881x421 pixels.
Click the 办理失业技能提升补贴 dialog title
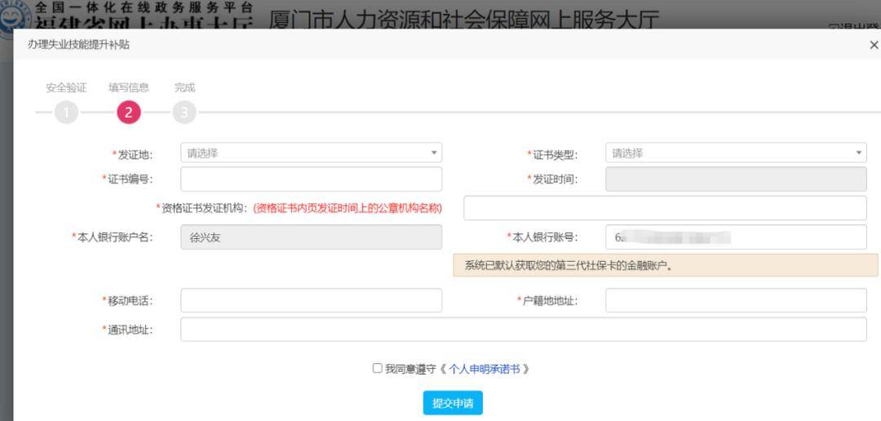tap(78, 45)
